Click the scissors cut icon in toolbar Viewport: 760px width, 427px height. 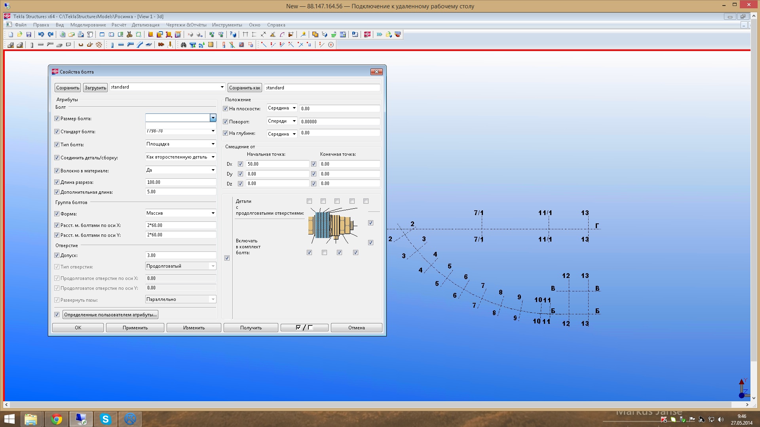[129, 35]
